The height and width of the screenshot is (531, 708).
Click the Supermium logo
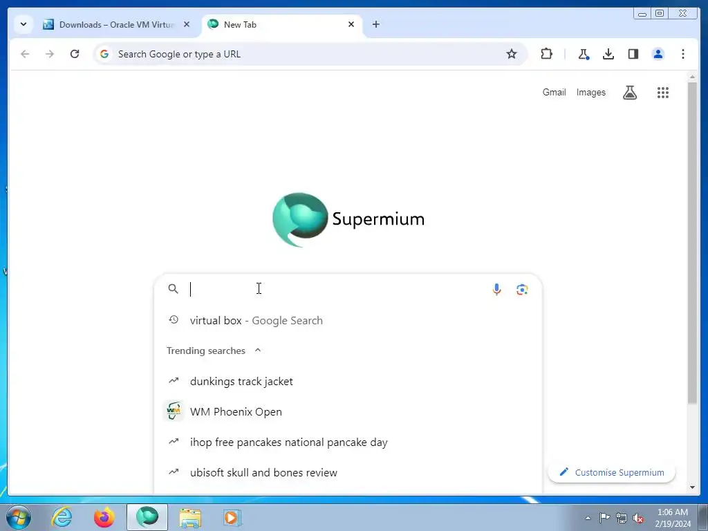pyautogui.click(x=348, y=219)
